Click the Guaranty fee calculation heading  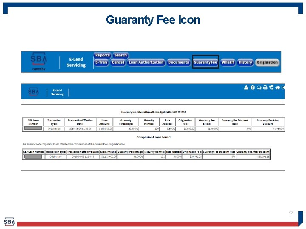[x=153, y=112]
